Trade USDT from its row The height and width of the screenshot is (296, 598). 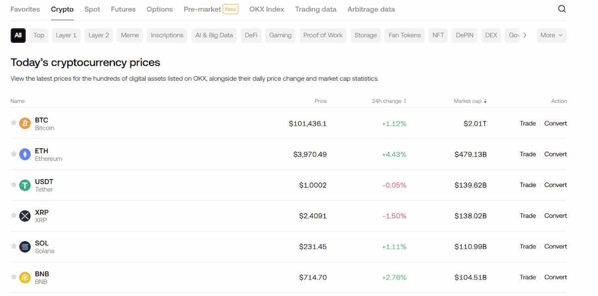(x=528, y=185)
